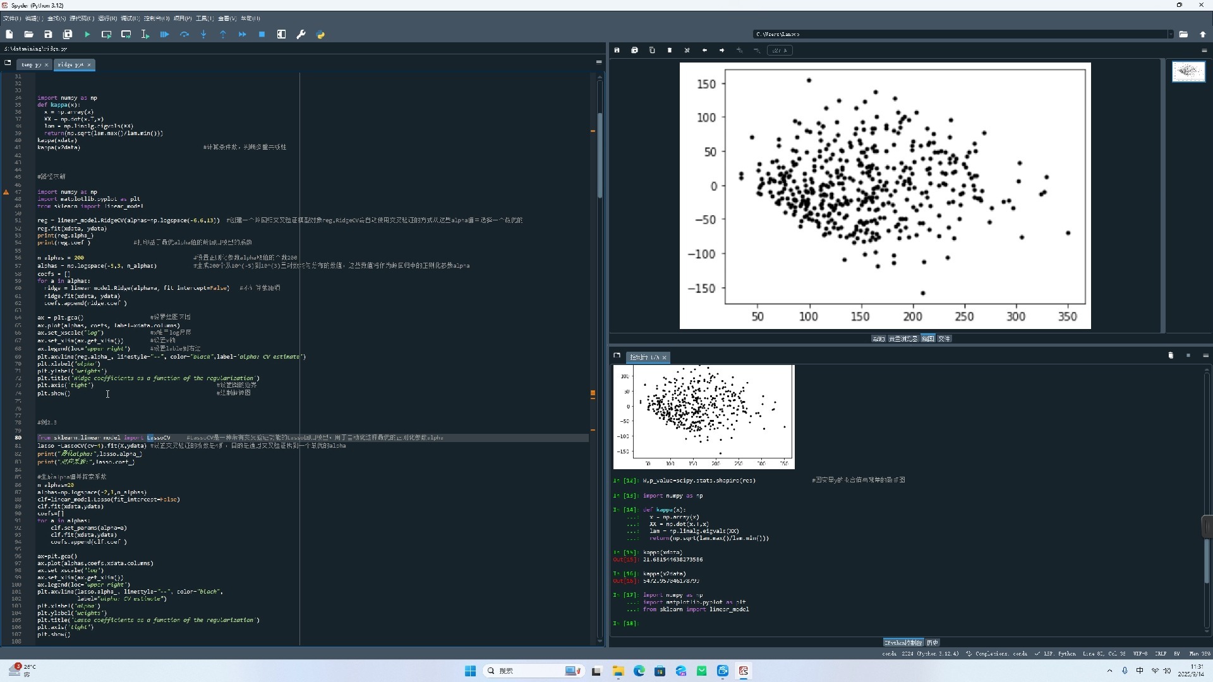Browse console tabs list button
Image resolution: width=1213 pixels, height=682 pixels.
click(x=617, y=356)
